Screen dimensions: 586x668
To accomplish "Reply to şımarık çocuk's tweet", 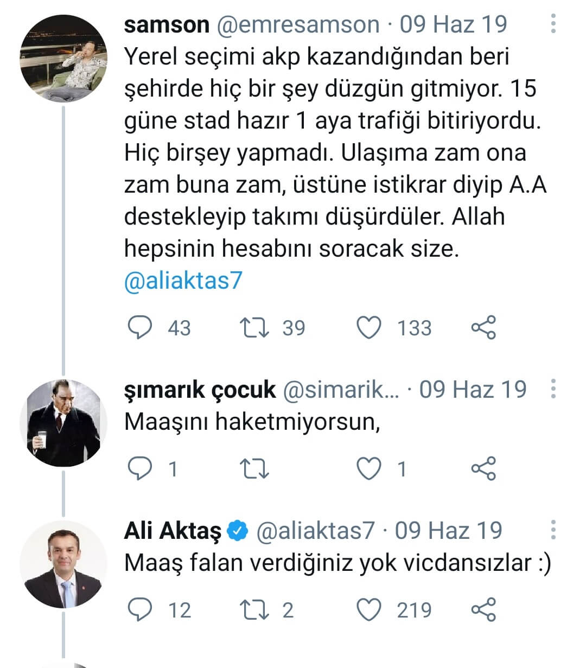I will tap(139, 469).
